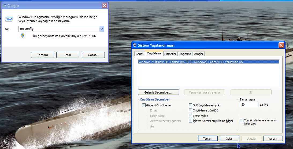This screenshot has height=149, width=293.
Task: Select the En az radio option
Action: 154,110
